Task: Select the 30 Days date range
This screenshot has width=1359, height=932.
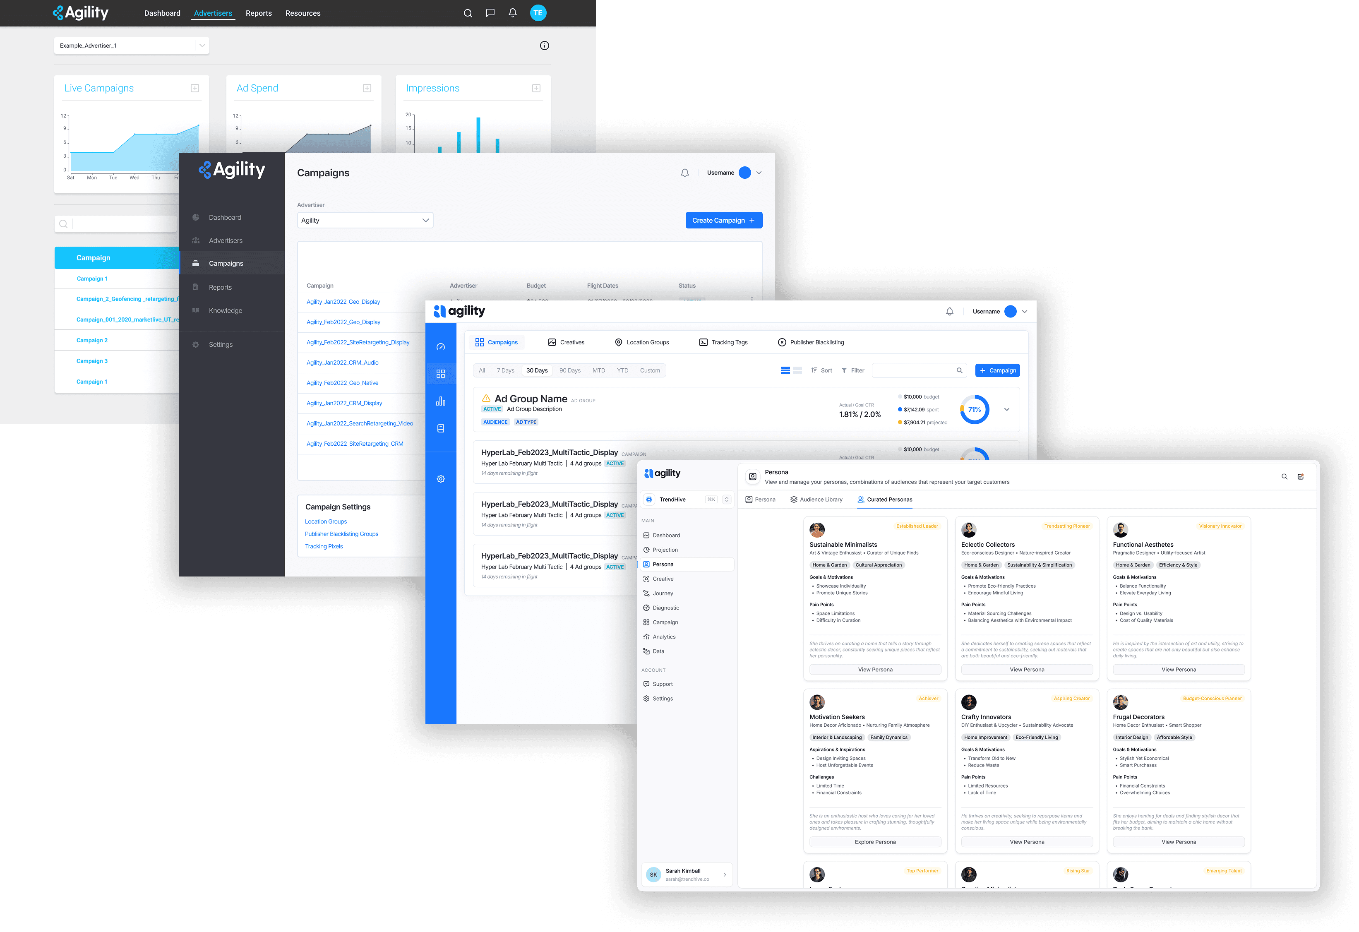Action: pyautogui.click(x=537, y=371)
